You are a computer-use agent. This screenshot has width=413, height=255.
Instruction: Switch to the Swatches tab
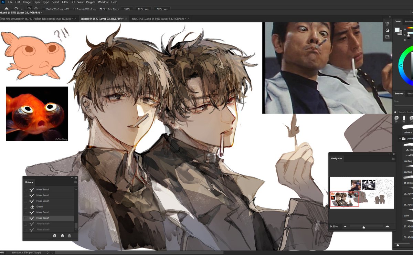click(409, 21)
